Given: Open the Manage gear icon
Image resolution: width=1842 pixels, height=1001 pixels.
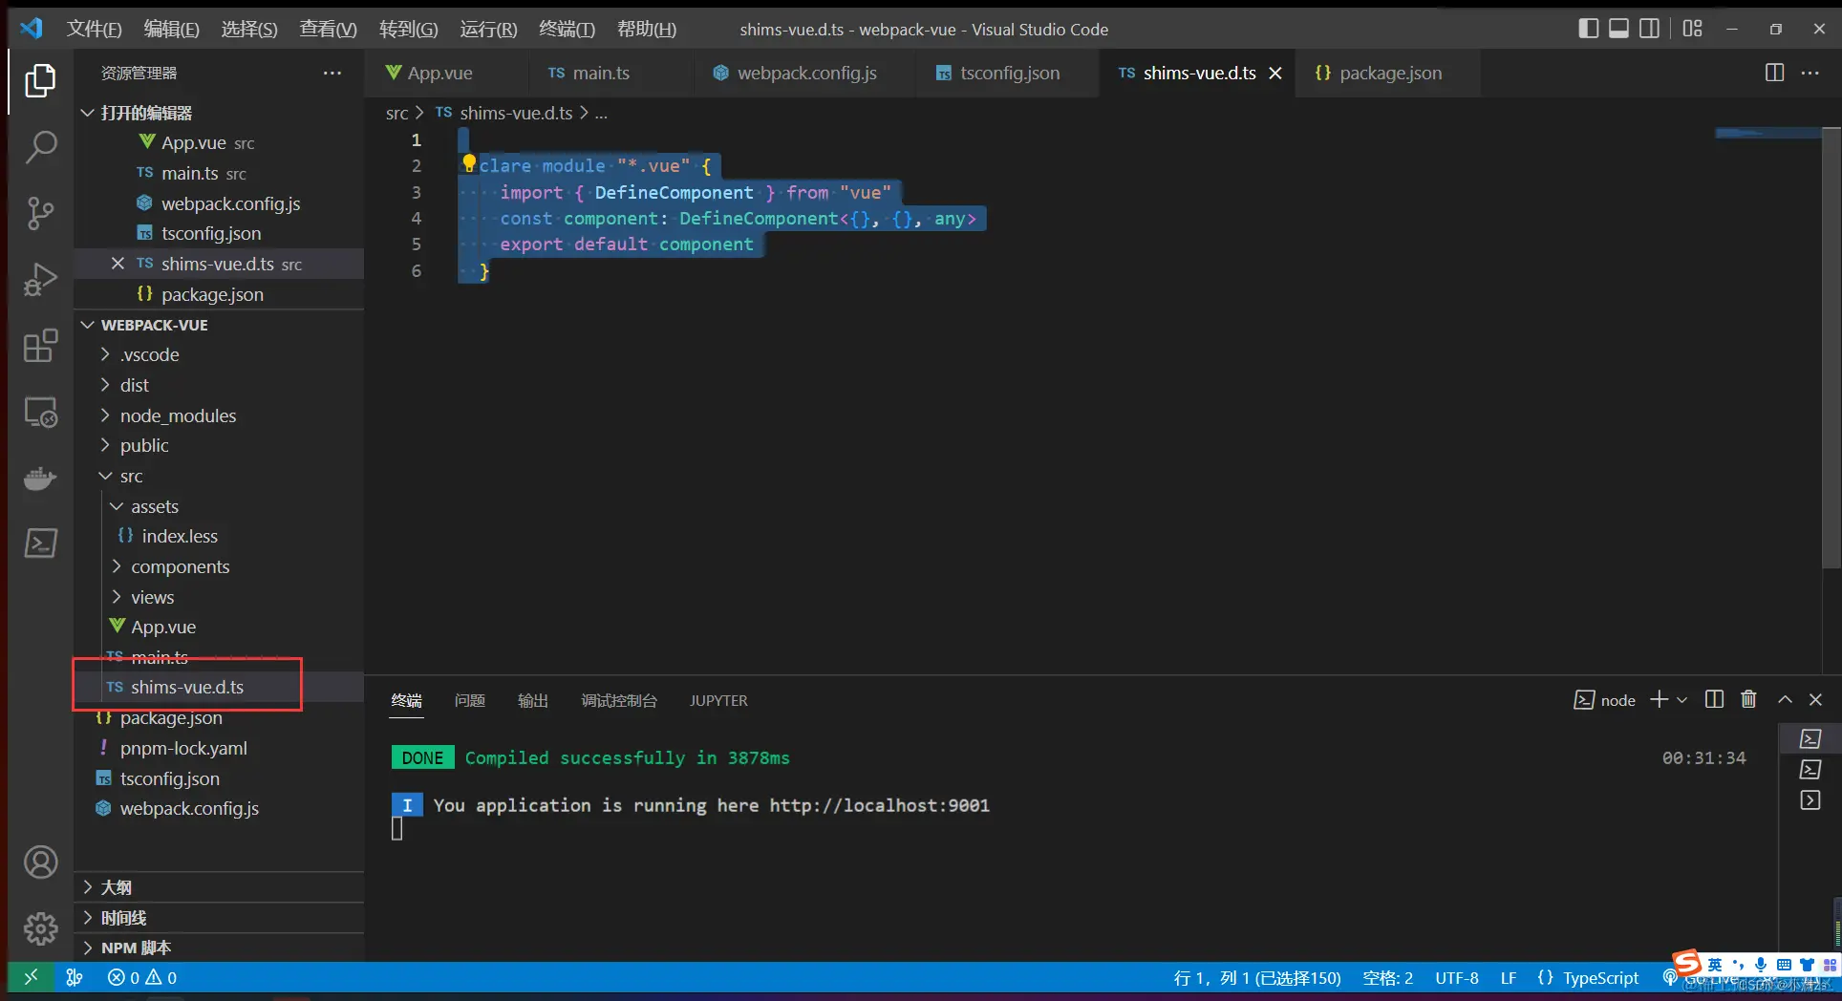Looking at the screenshot, I should (40, 928).
